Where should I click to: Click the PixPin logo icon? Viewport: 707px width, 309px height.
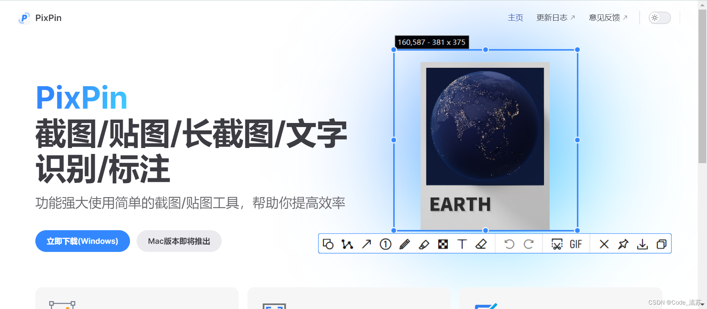tap(24, 18)
